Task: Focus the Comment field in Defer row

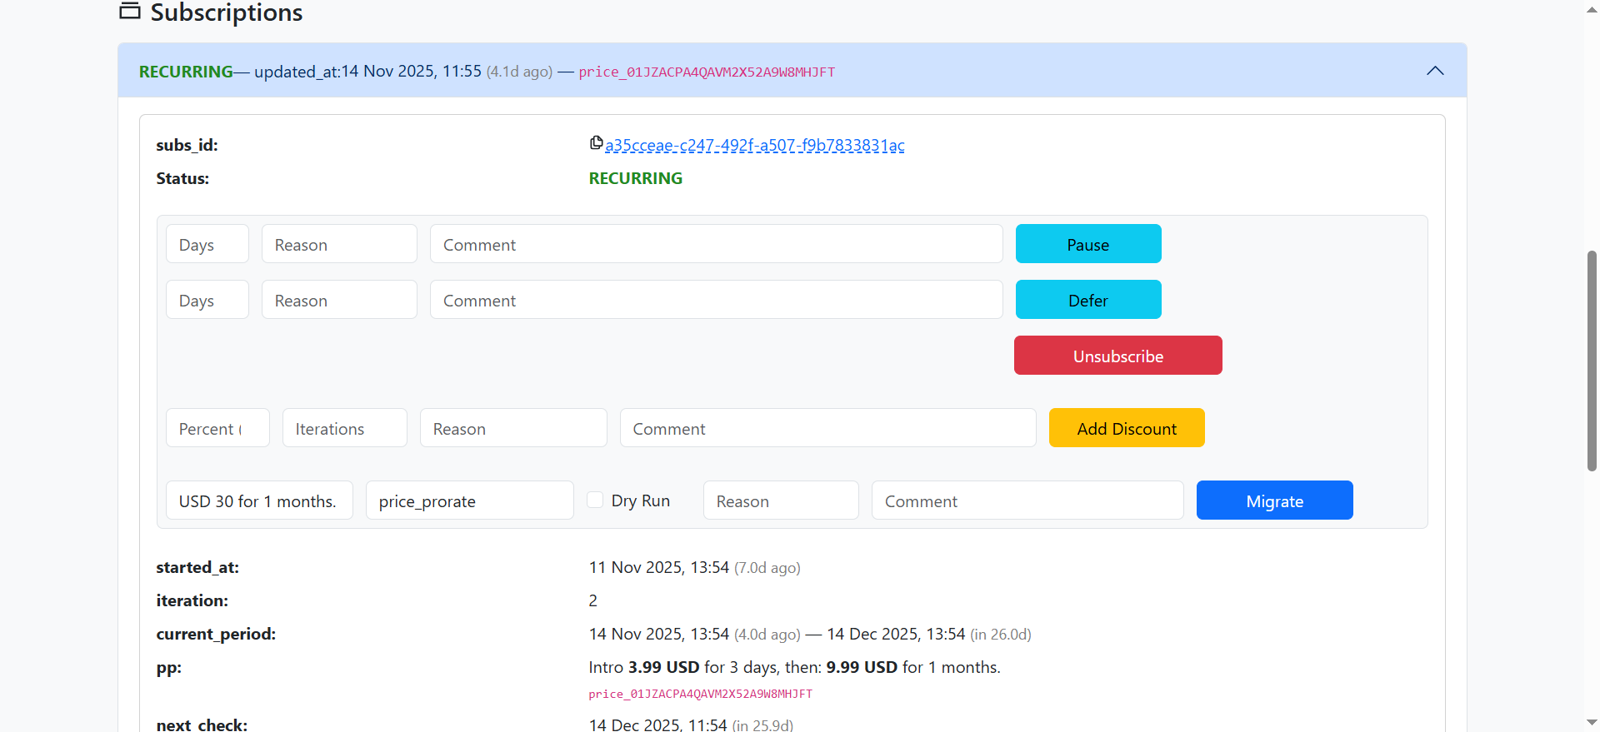Action: pos(717,300)
